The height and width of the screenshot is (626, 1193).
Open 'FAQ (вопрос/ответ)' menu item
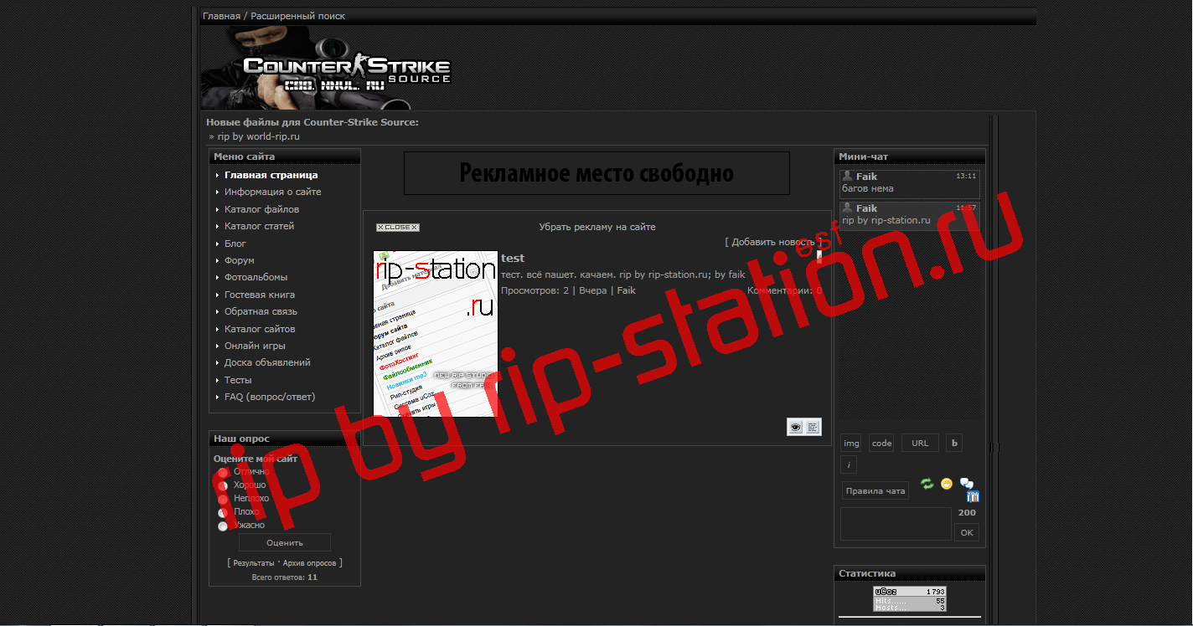point(270,397)
